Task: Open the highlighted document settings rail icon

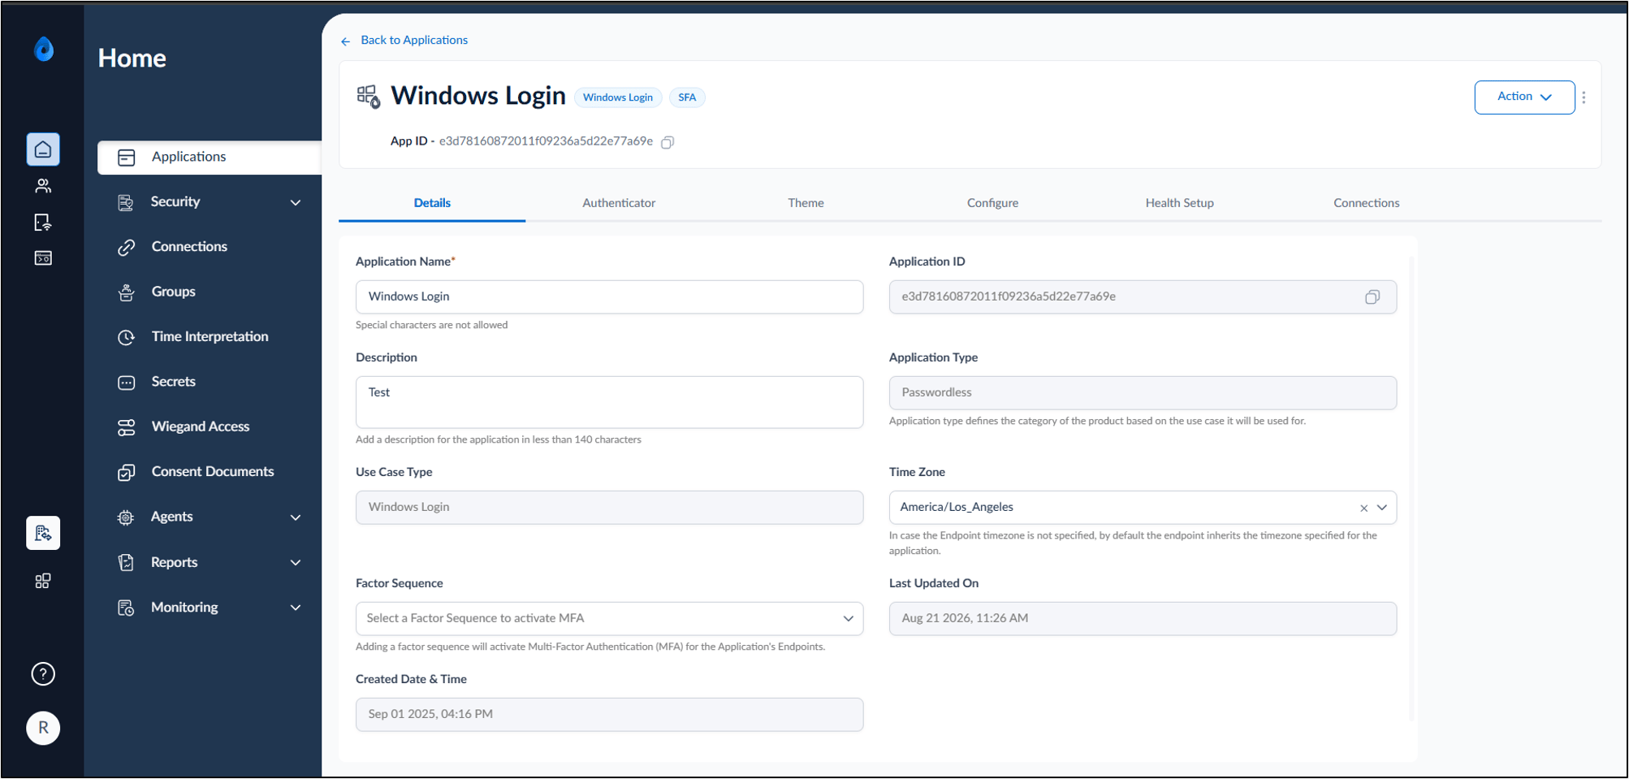Action: (x=43, y=533)
